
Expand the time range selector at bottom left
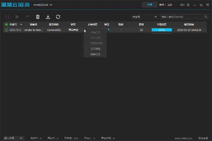coord(14,138)
